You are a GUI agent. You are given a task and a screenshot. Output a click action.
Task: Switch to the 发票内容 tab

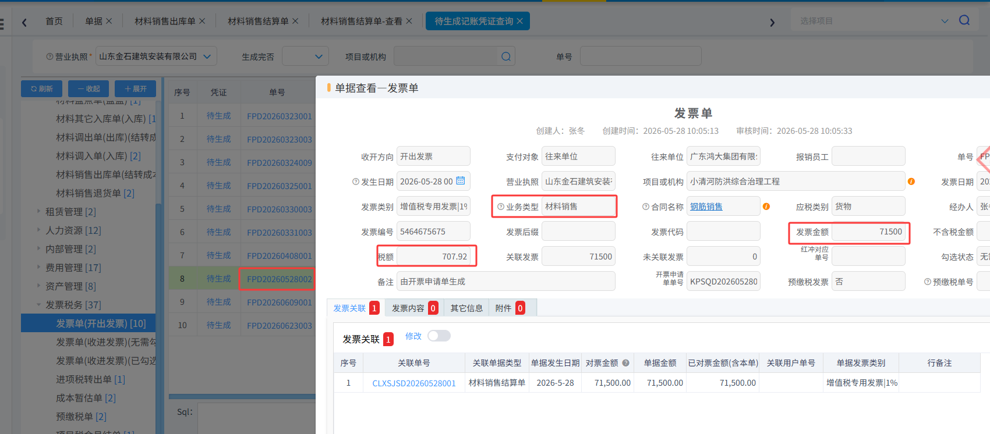click(414, 308)
